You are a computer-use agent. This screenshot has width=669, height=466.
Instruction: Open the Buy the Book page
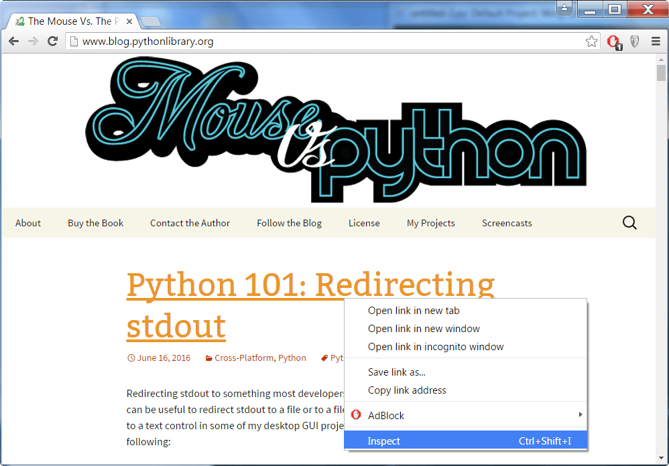pyautogui.click(x=95, y=222)
